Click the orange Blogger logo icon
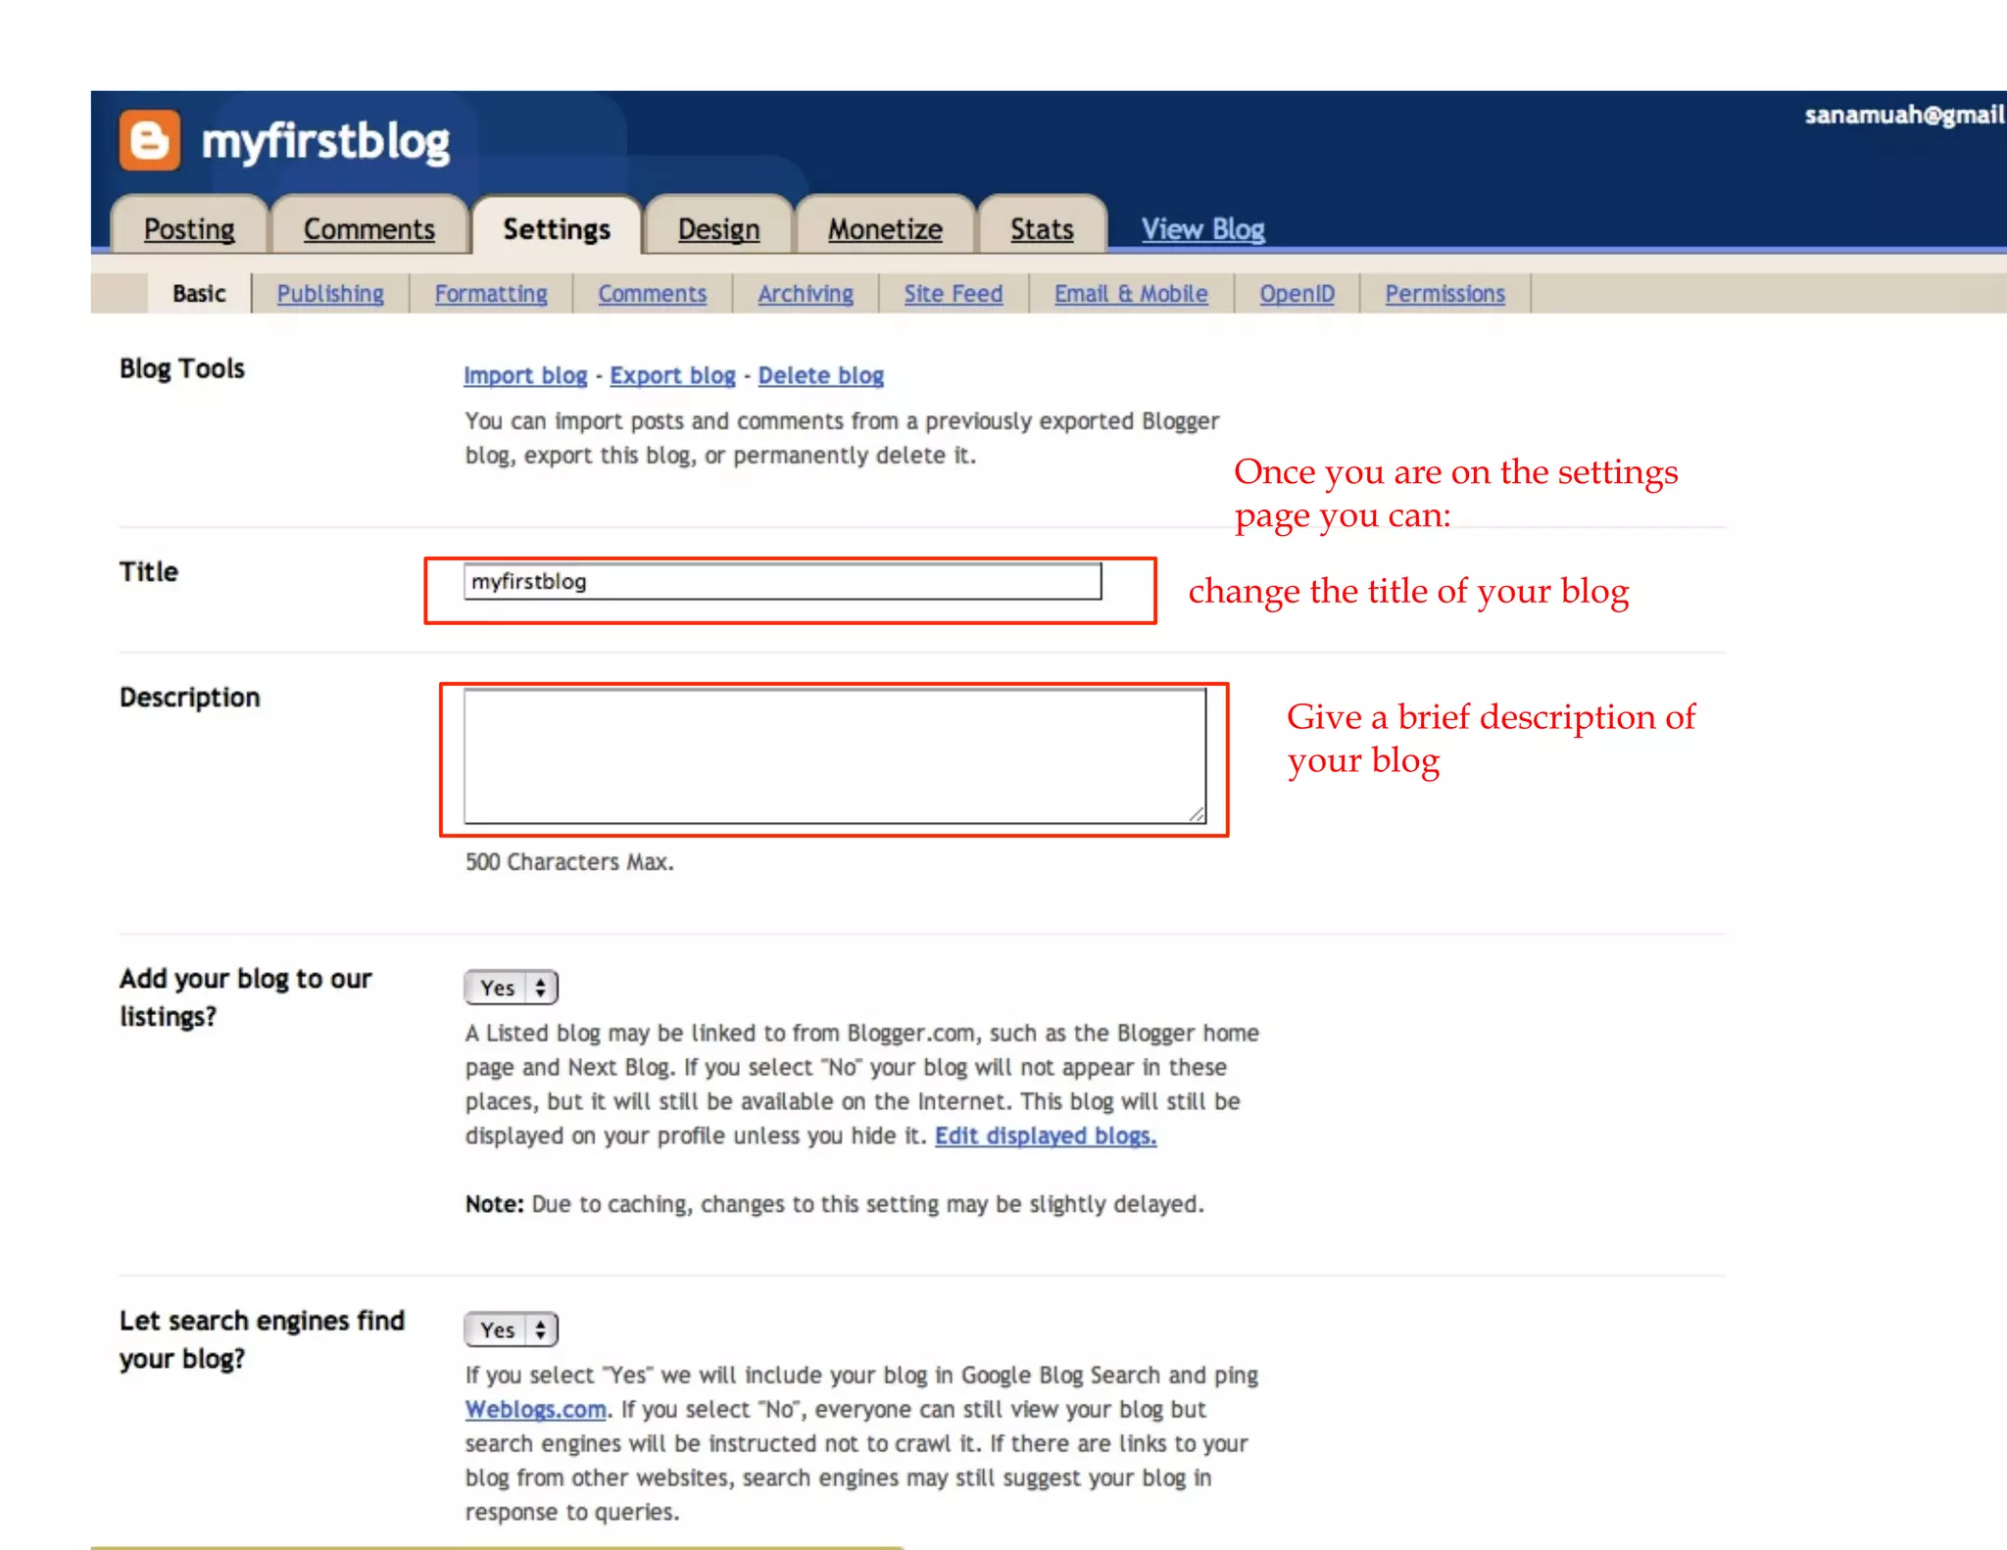2007x1550 pixels. click(150, 140)
